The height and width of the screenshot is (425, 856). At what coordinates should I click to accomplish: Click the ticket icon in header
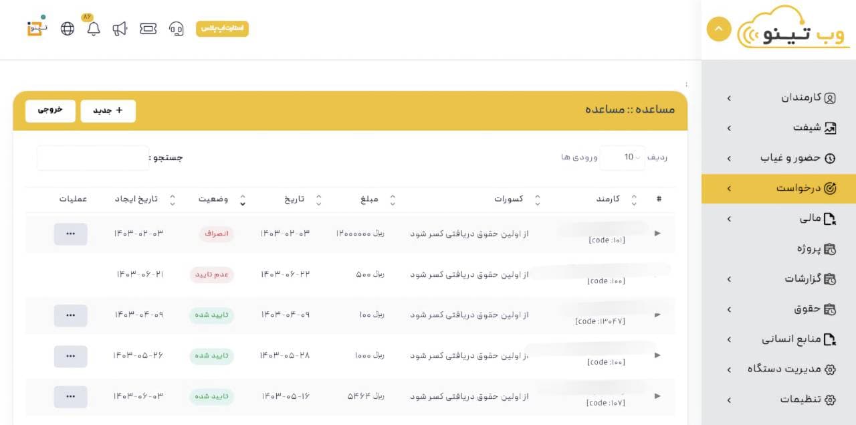[148, 29]
